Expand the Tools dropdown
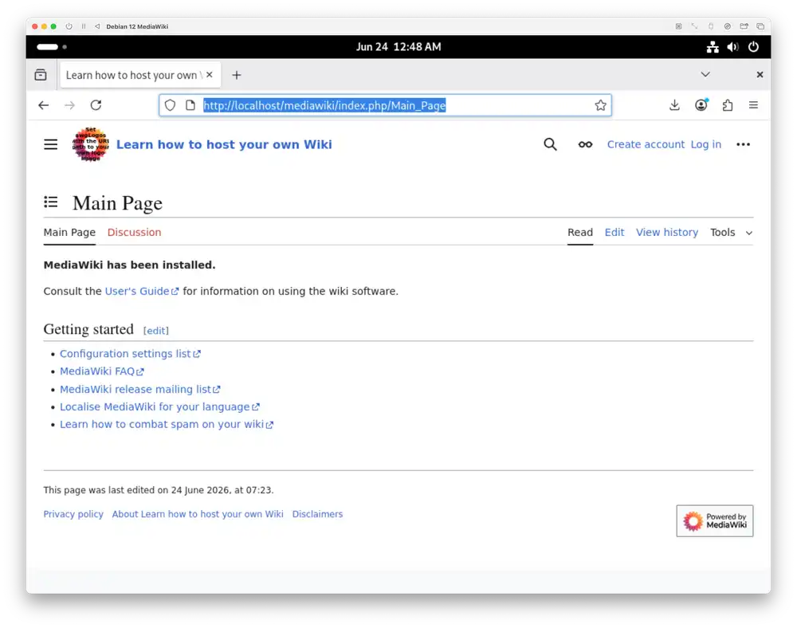The height and width of the screenshot is (628, 797). click(x=731, y=233)
